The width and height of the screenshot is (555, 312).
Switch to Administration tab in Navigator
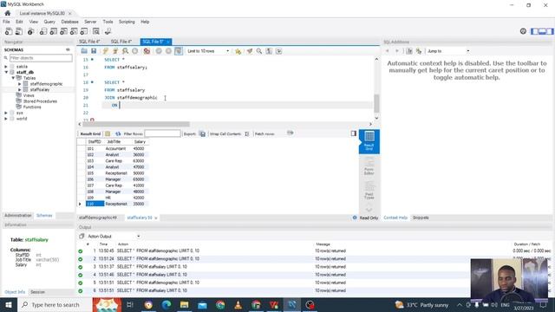17,216
